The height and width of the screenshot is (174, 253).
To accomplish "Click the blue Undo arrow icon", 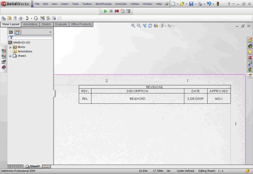I will 209,4.
